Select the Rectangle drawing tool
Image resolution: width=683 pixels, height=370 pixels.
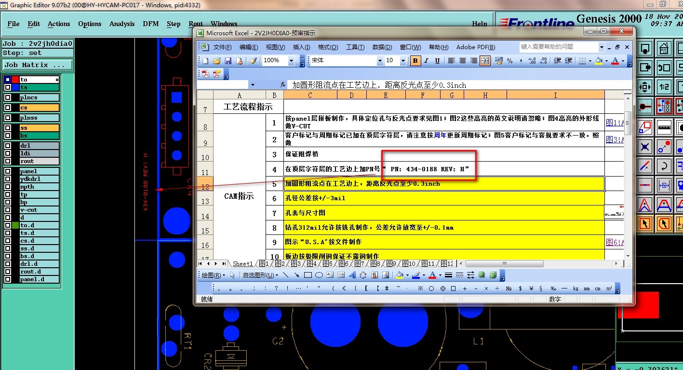(x=308, y=275)
